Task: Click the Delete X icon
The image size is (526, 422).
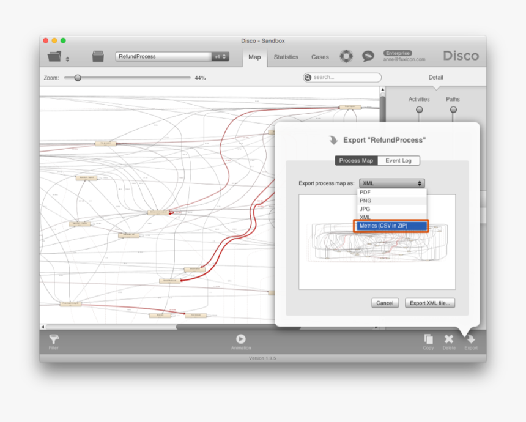Action: coord(449,339)
